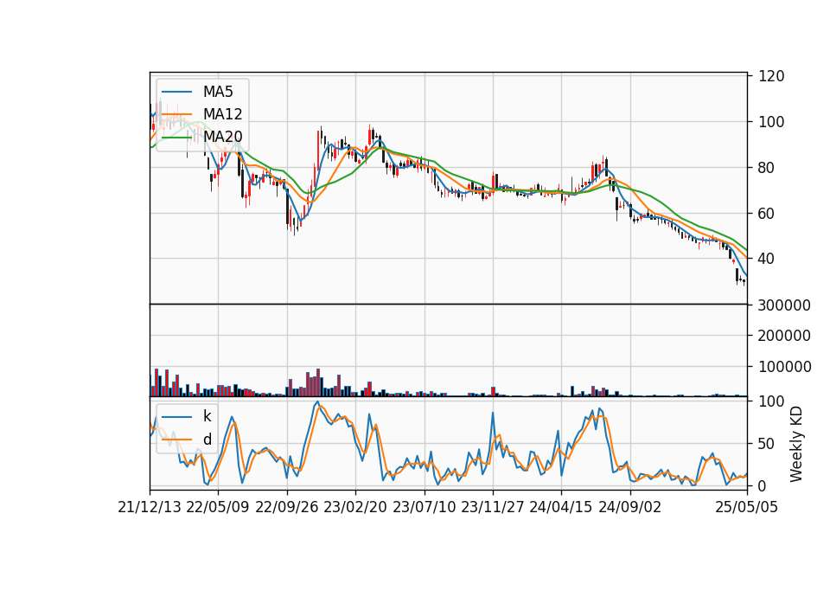The width and height of the screenshot is (830, 597).
Task: Click the Weekly KD axis label
Action: tap(796, 444)
